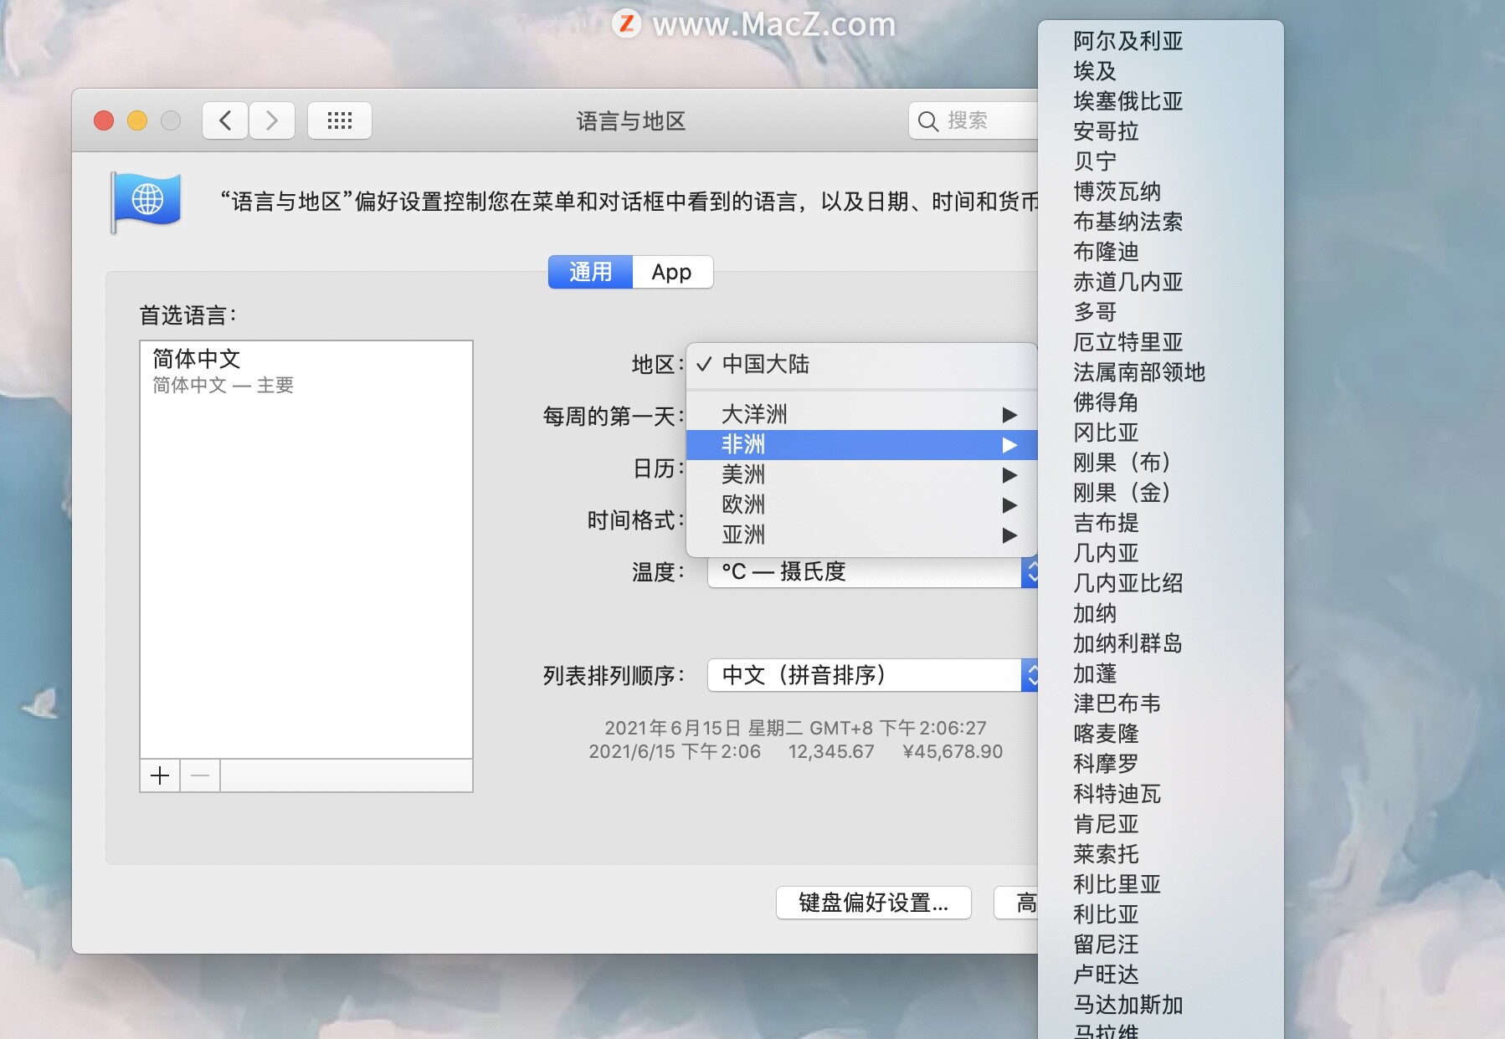Image resolution: width=1505 pixels, height=1039 pixels.
Task: Click the add language plus button
Action: tap(159, 775)
